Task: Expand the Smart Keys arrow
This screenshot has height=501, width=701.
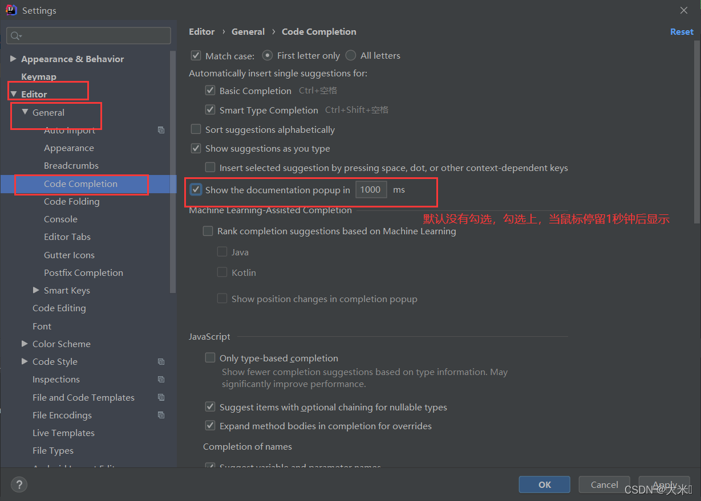Action: click(36, 290)
